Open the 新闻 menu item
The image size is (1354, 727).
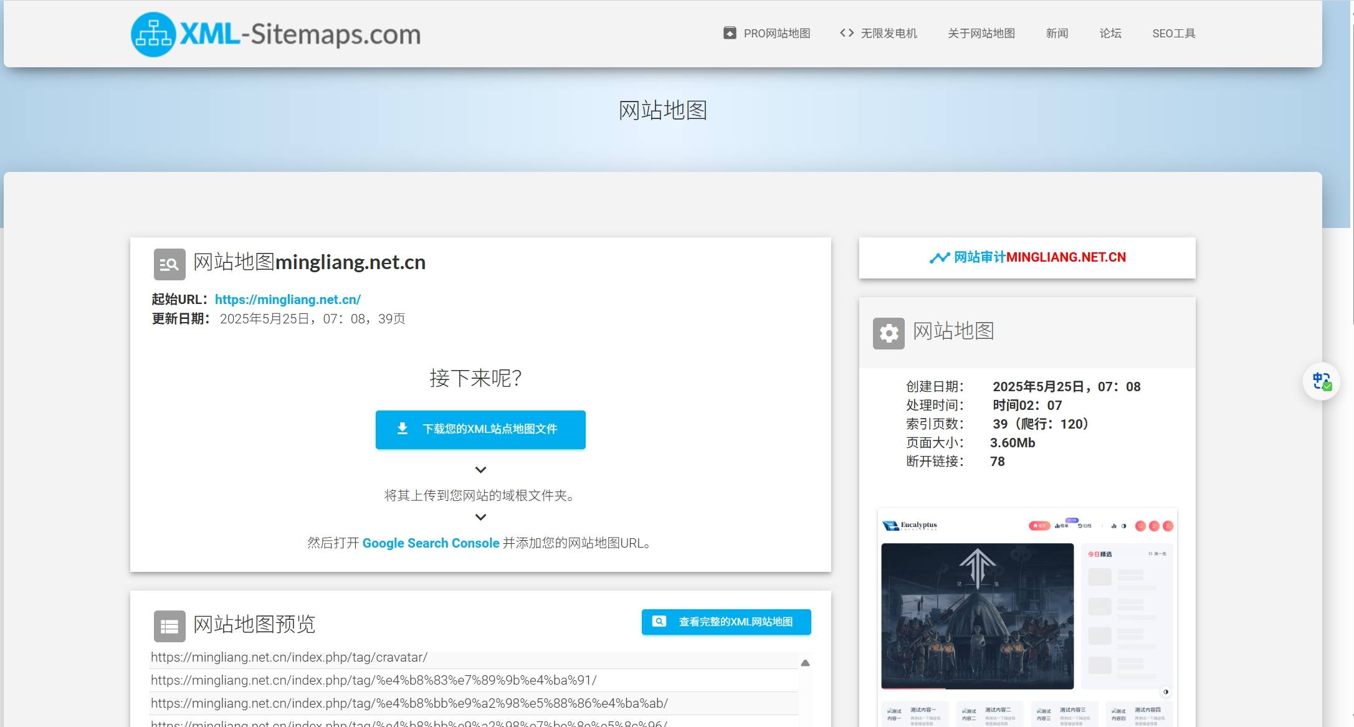coord(1057,34)
